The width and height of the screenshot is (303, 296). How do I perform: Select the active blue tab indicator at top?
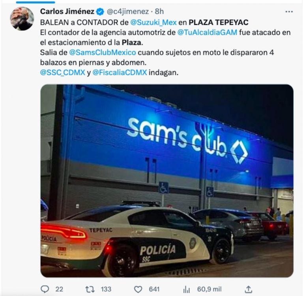click(x=36, y=2)
